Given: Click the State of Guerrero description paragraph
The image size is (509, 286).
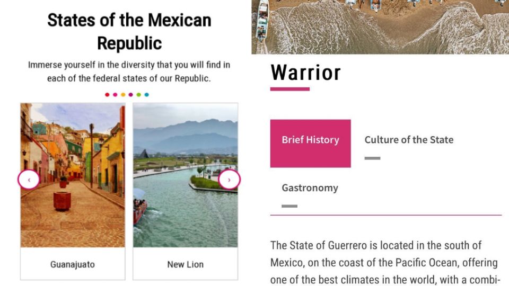Looking at the screenshot, I should coord(384,262).
